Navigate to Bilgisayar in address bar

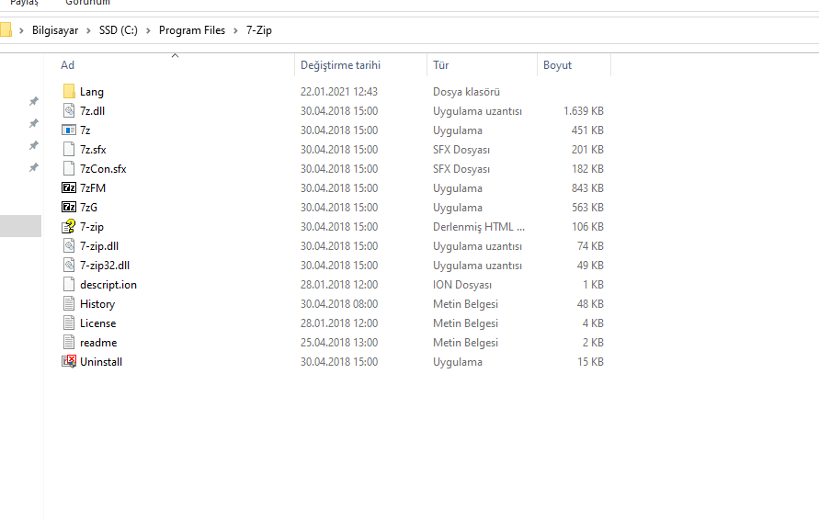[55, 30]
